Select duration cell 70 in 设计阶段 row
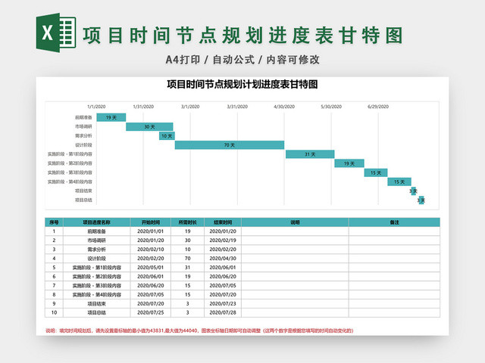 pos(188,259)
